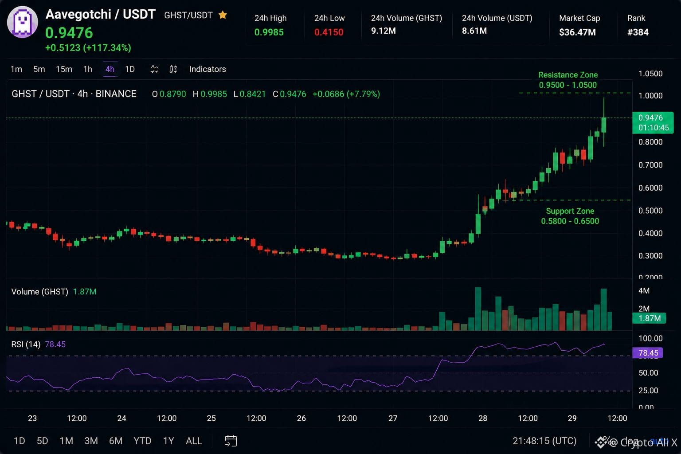Click the date label 25 on time axis

tap(211, 418)
